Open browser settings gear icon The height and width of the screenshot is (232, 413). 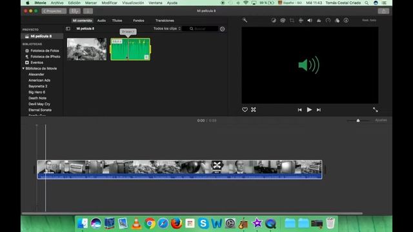click(x=222, y=29)
